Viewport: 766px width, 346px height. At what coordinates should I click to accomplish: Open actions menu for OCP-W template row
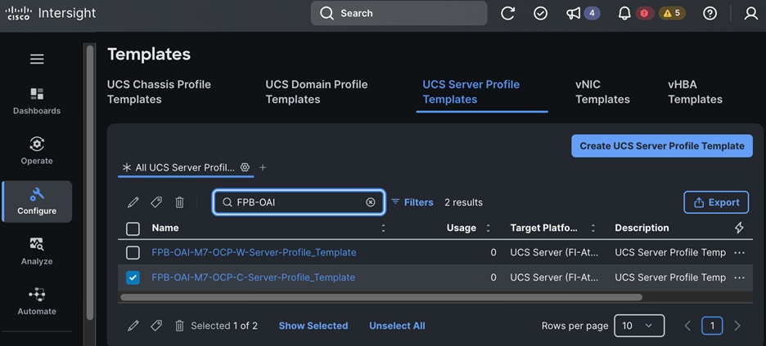pyautogui.click(x=740, y=252)
